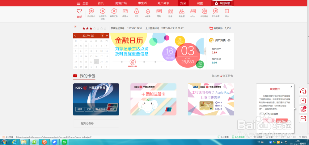Open 理财 wealth management abacus icon
Image resolution: width=309 pixels, height=145 pixels.
pyautogui.click(x=159, y=11)
